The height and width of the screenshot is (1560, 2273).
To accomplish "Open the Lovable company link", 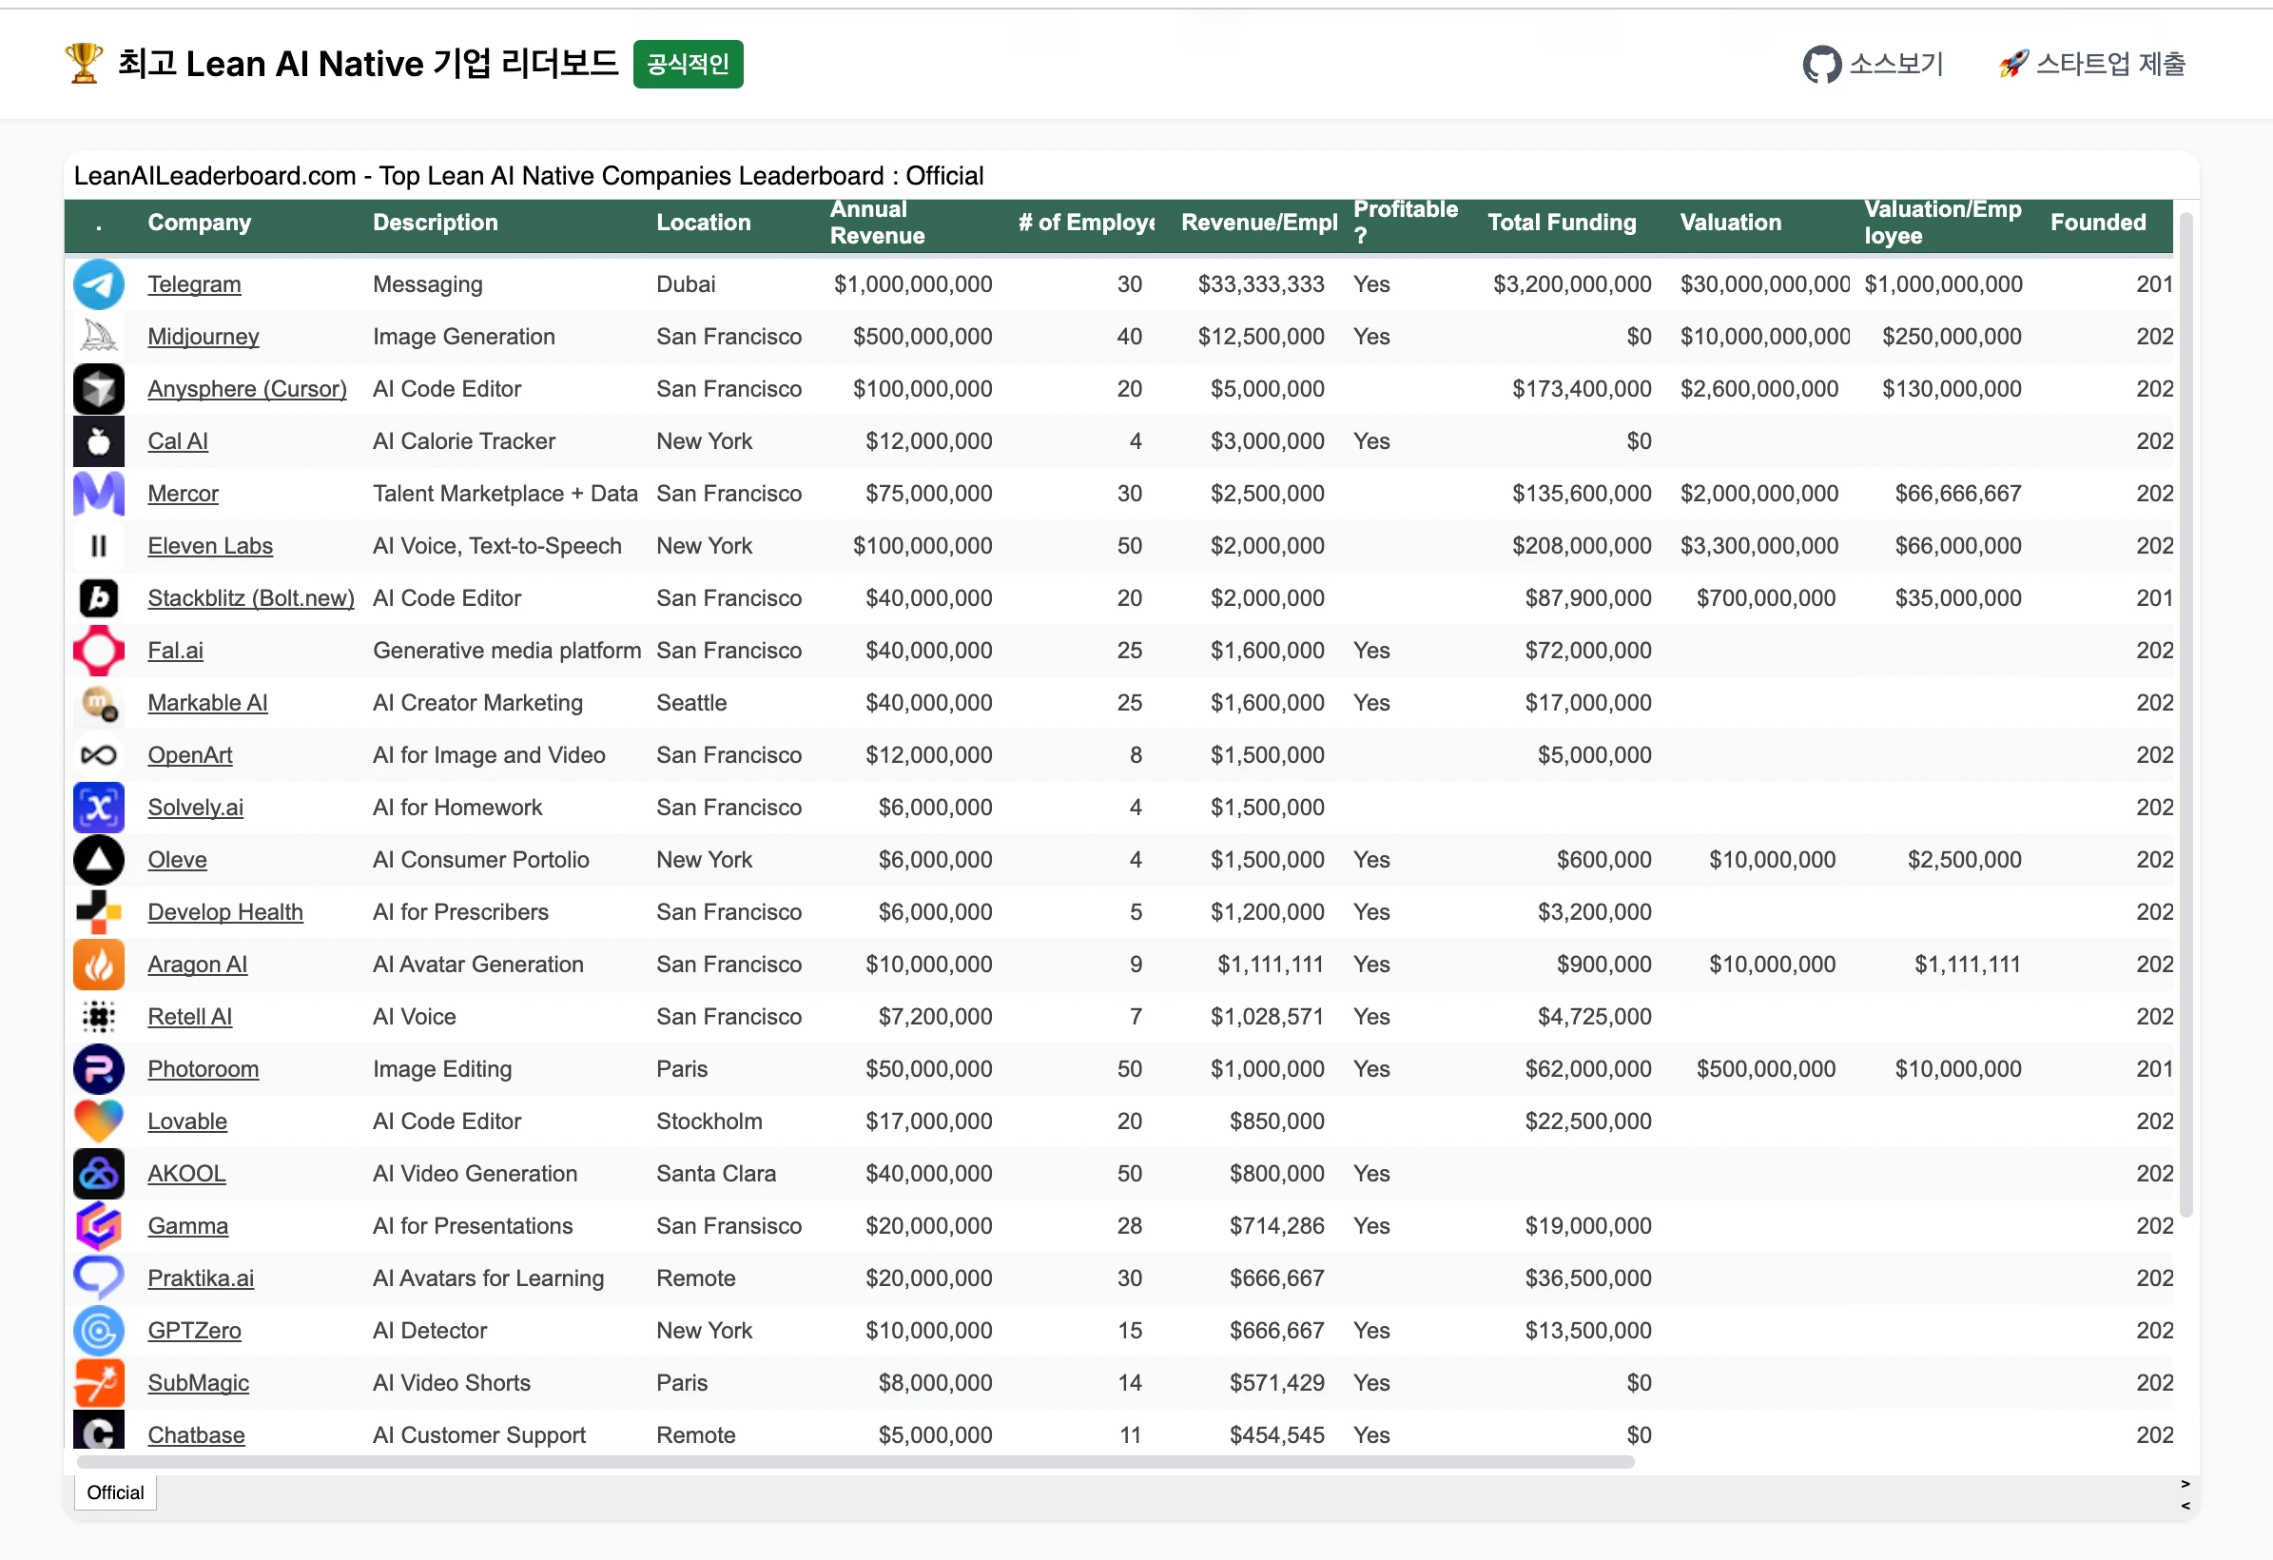I will click(186, 1121).
